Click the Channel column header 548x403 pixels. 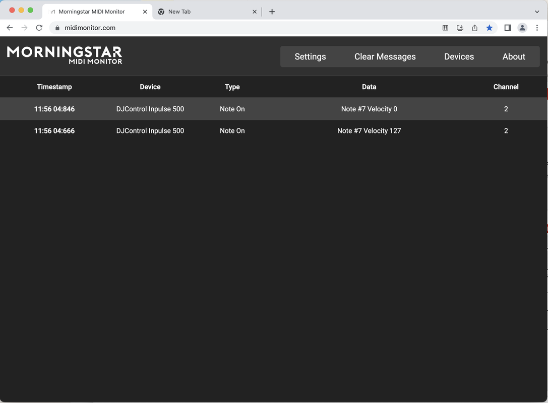click(506, 87)
